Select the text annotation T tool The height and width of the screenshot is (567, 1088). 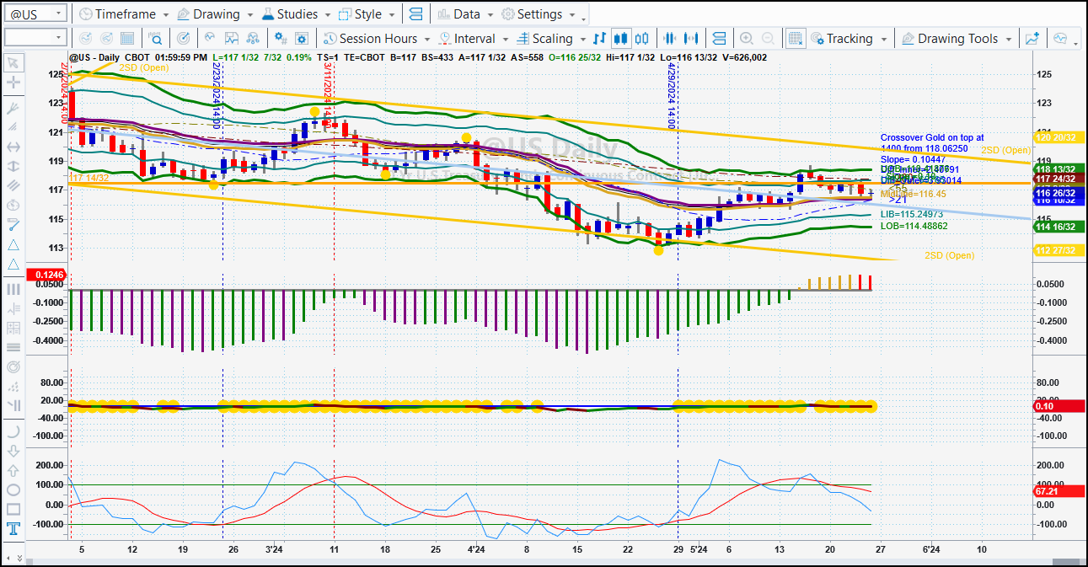[x=13, y=529]
